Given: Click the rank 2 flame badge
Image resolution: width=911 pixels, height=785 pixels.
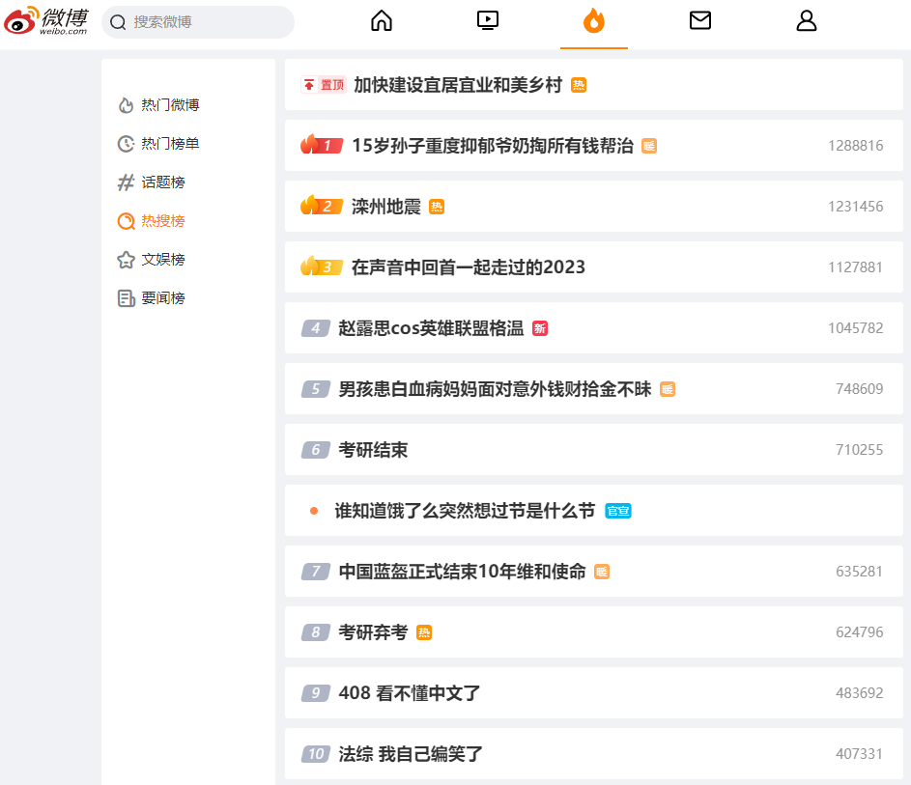Looking at the screenshot, I should [322, 205].
